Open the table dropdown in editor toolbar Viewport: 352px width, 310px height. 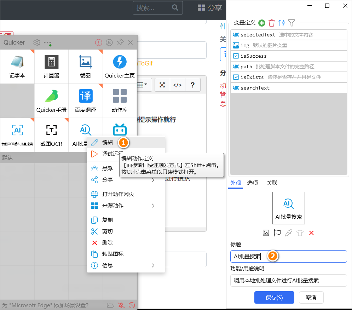143,85
